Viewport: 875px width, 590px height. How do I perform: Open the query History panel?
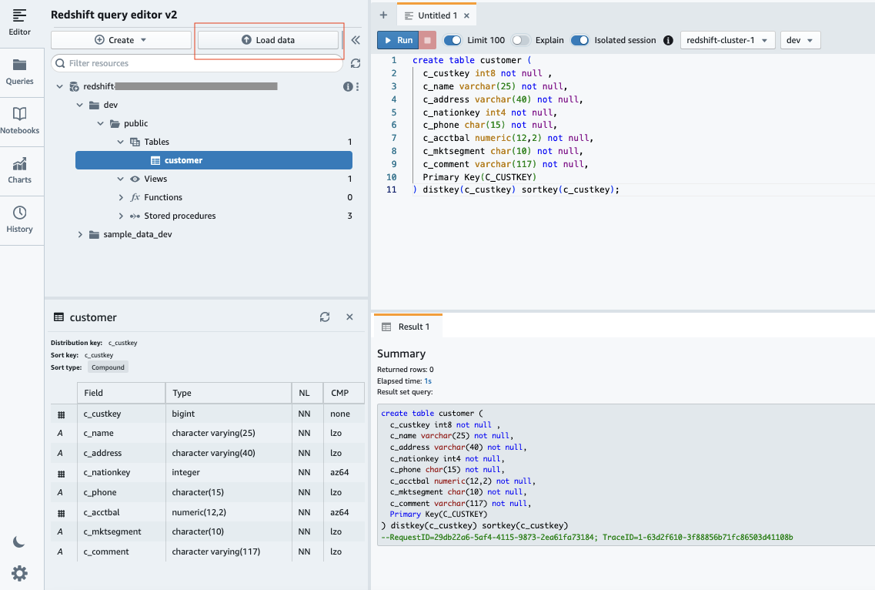pos(20,218)
